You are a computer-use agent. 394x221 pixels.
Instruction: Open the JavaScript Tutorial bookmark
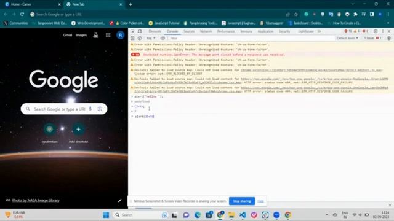(164, 23)
